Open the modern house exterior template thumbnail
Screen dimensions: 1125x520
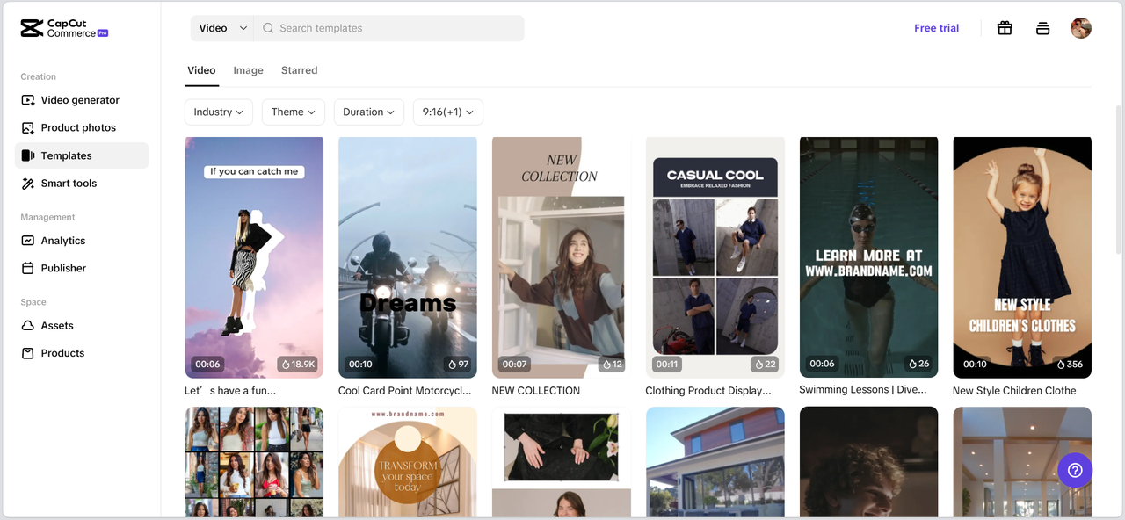pos(715,463)
